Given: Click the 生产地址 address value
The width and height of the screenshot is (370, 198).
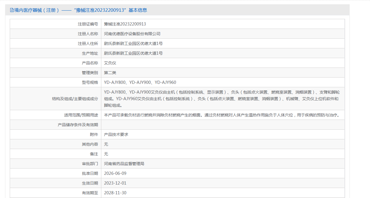Looking at the screenshot, I should [x=133, y=53].
